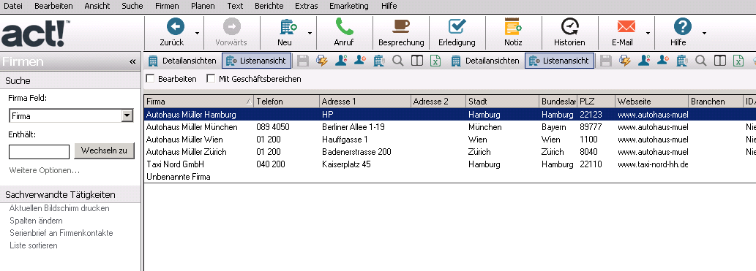Expand the dropdown arrow beside Neu
Image resolution: width=756 pixels, height=271 pixels.
310,33
